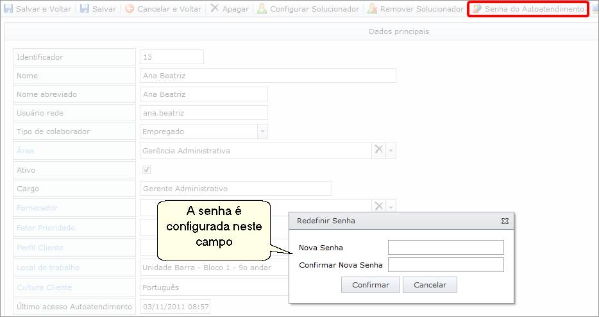Click the Nome field with Ana Beatriz
Viewport: 599px width, 317px height.
coord(268,76)
